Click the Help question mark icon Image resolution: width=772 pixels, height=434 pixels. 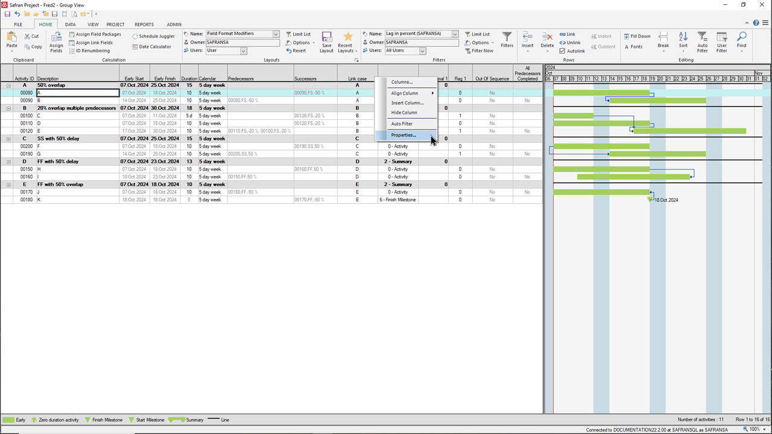[756, 23]
